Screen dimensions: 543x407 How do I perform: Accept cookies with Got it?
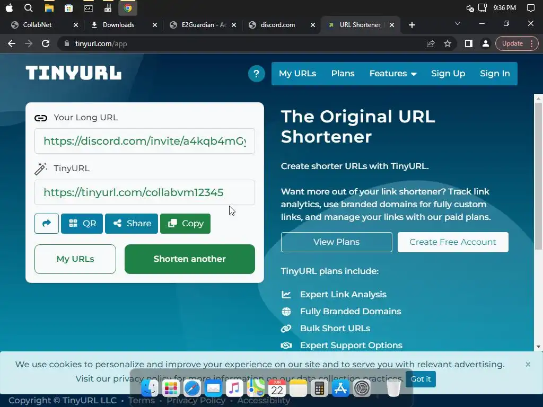[x=421, y=379]
